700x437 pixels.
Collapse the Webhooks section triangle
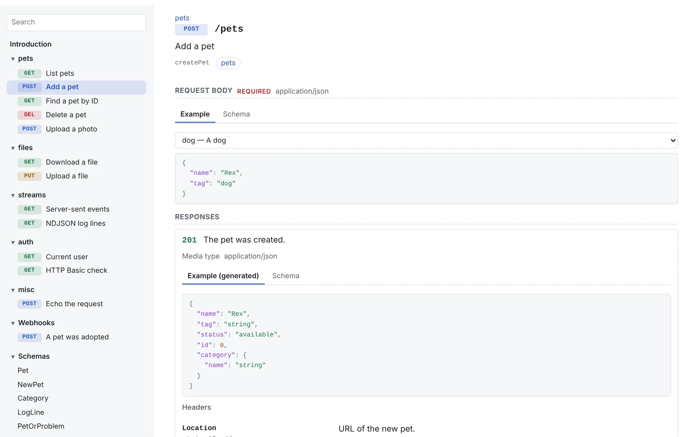click(13, 323)
